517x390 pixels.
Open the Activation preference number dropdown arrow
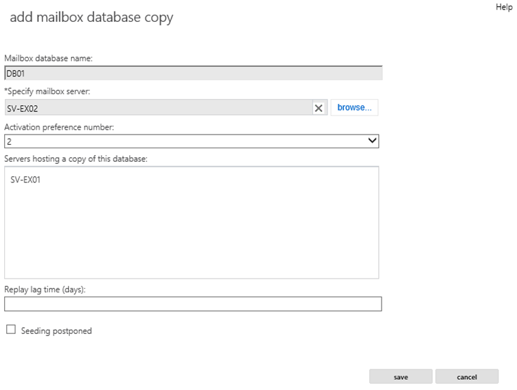pyautogui.click(x=372, y=141)
